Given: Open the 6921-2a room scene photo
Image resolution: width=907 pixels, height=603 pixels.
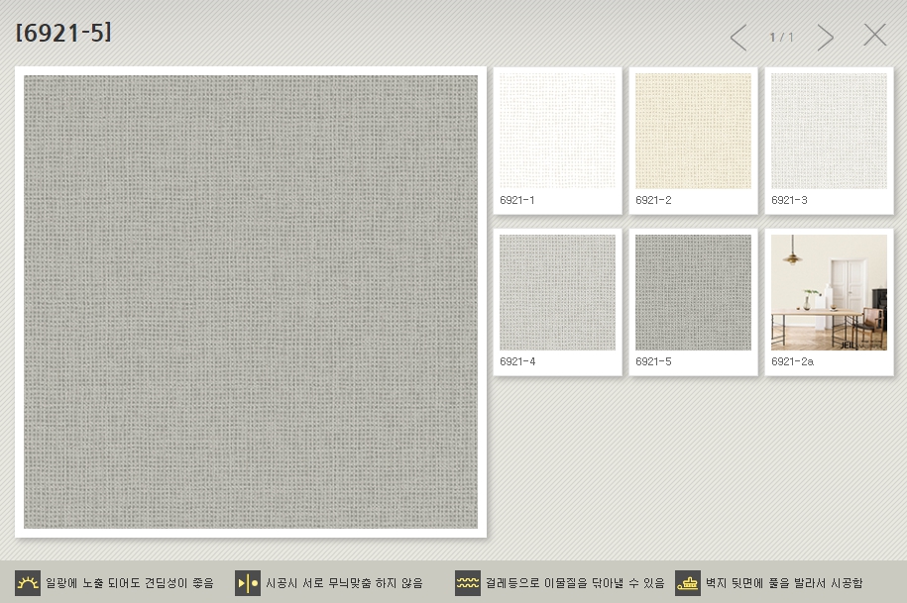Looking at the screenshot, I should pos(829,293).
